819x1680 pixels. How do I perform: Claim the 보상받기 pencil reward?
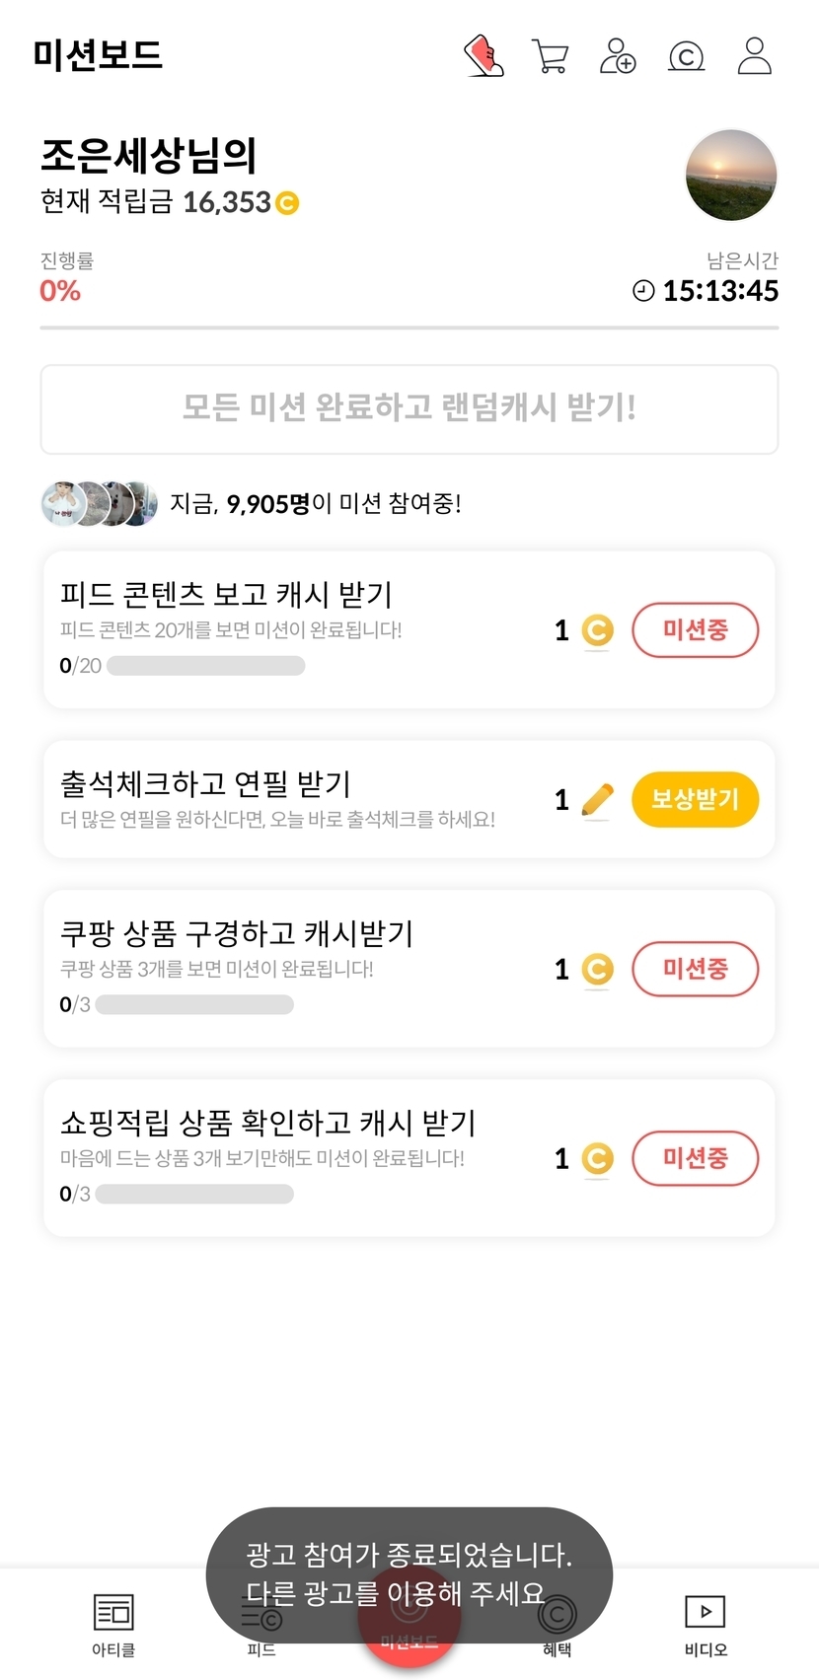695,799
